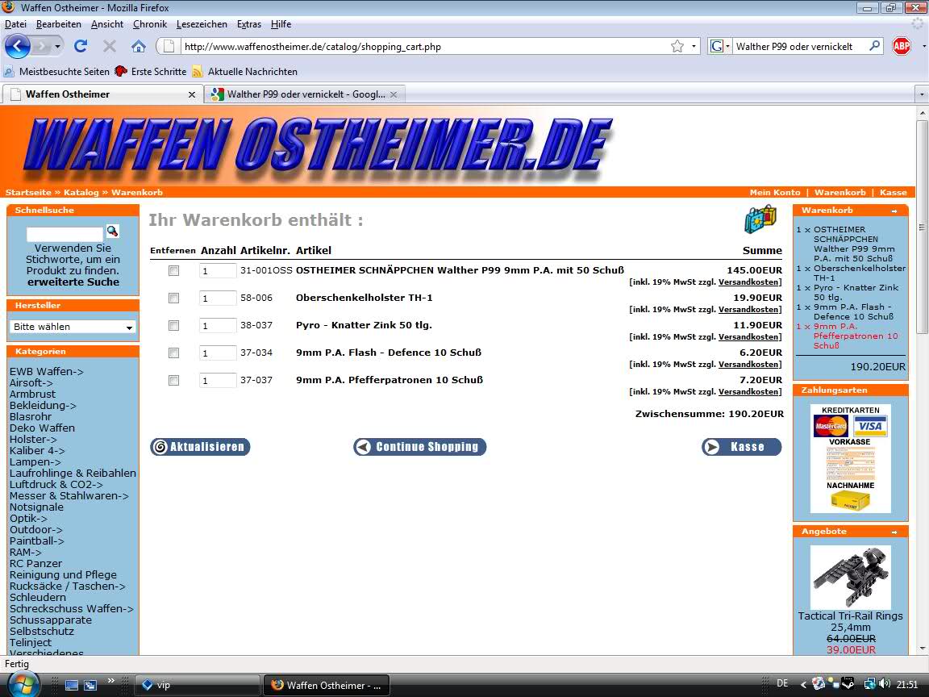929x697 pixels.
Task: Open the Show Desktop quick launch icon
Action: click(72, 685)
